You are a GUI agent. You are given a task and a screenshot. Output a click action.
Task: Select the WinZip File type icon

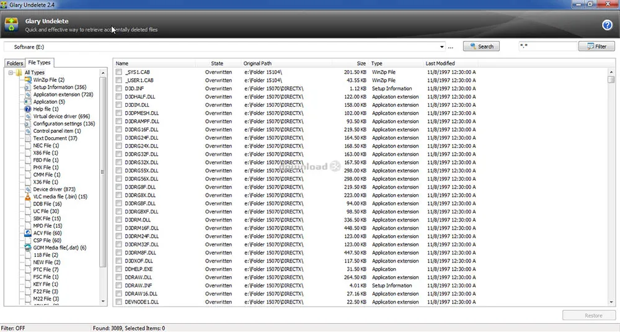pos(28,80)
